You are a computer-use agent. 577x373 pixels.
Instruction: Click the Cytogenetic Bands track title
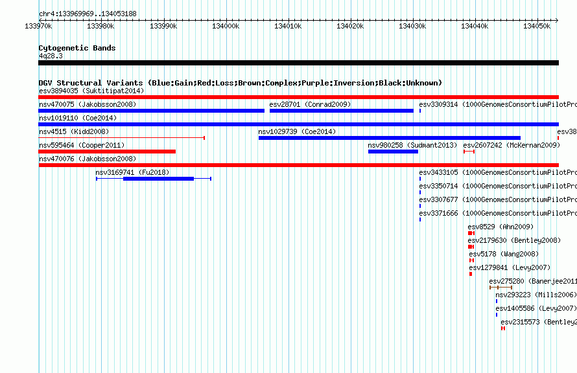pos(77,48)
